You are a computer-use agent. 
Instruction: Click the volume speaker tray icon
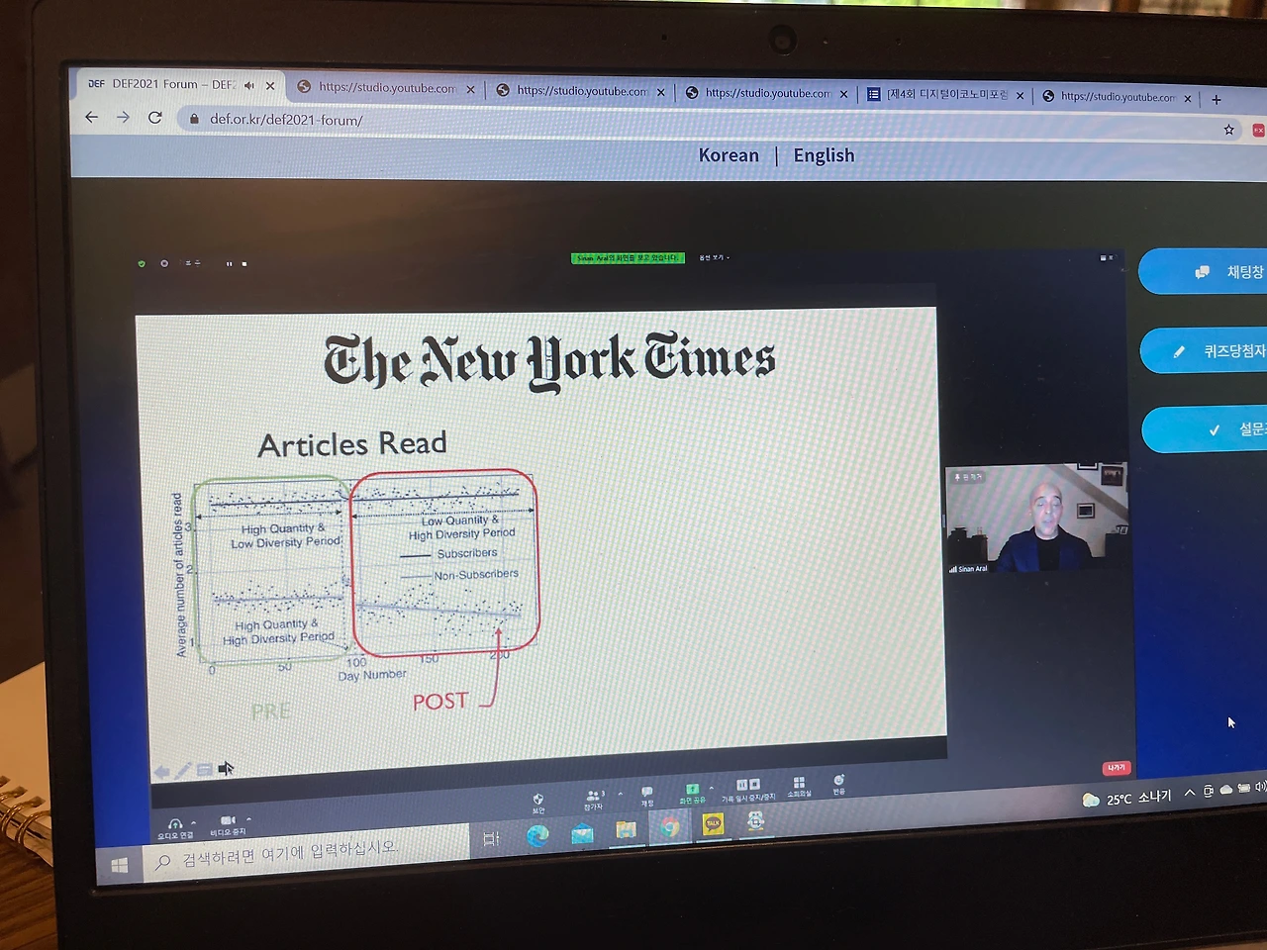point(1261,788)
